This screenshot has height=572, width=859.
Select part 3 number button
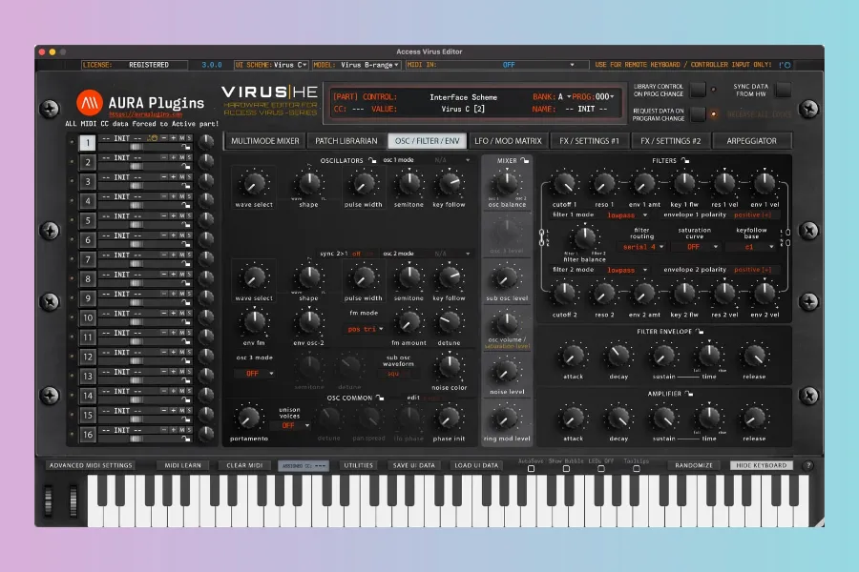[87, 181]
